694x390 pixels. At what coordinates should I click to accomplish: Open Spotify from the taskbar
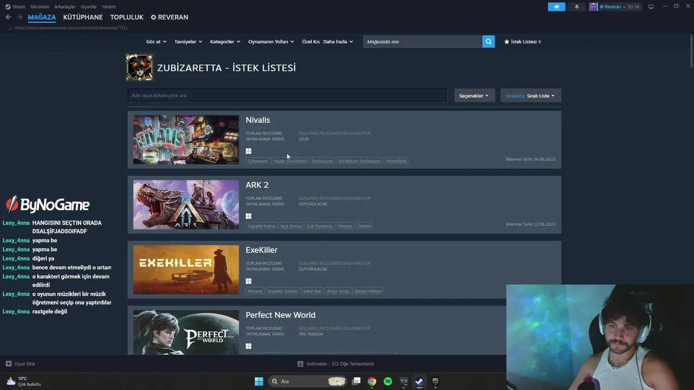click(x=388, y=381)
